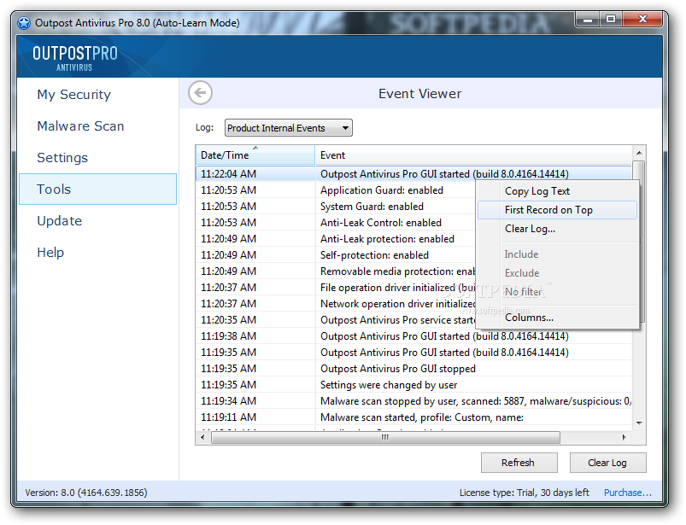Select the Application Guard: enabled event
686x525 pixels.
point(336,190)
